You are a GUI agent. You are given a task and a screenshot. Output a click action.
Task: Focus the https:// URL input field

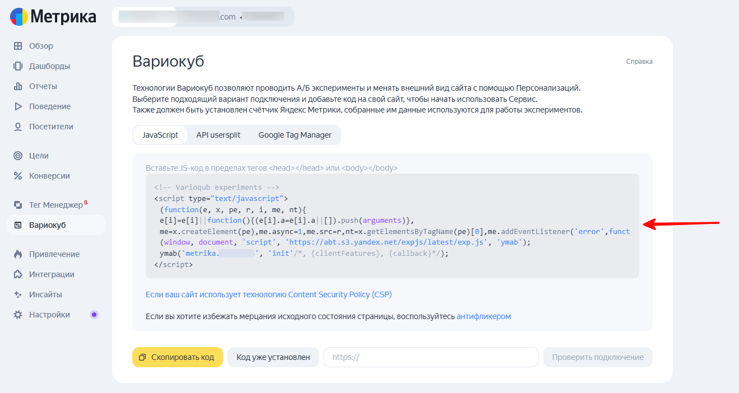coord(431,357)
